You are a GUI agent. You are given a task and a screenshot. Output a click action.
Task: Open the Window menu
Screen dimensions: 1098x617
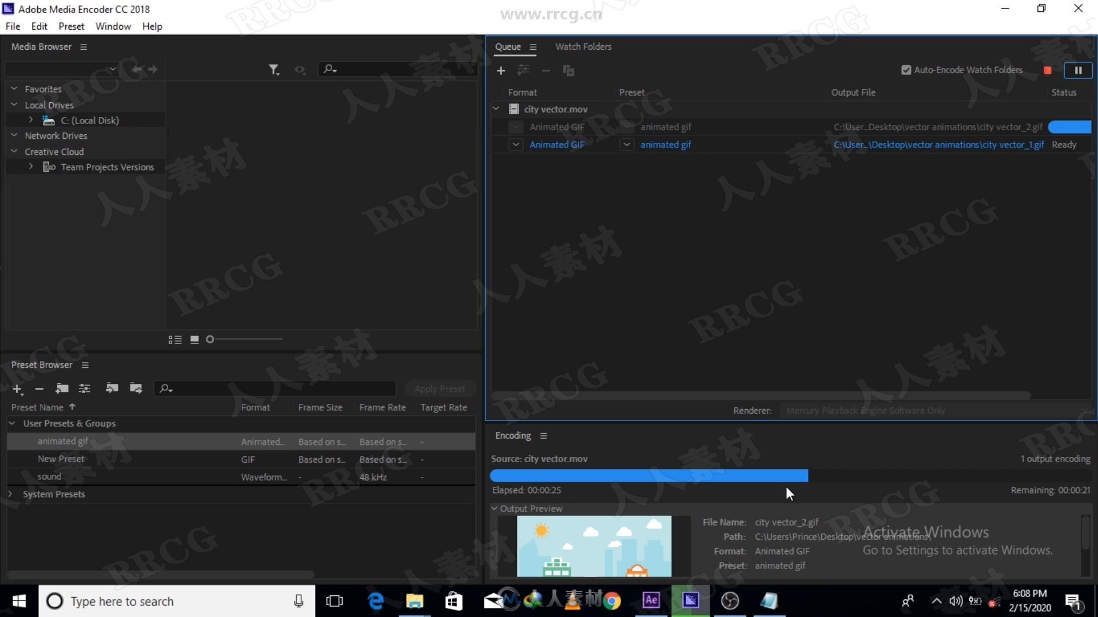click(113, 26)
